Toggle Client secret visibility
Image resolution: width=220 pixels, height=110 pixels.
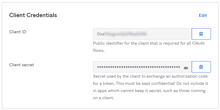coord(186,68)
